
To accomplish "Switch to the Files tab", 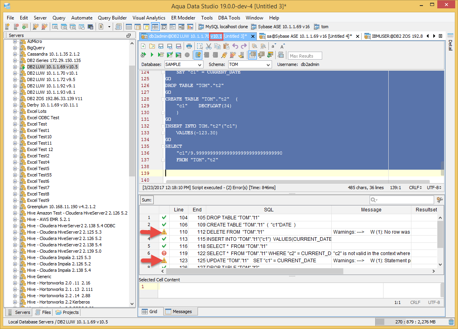I will point(43,312).
